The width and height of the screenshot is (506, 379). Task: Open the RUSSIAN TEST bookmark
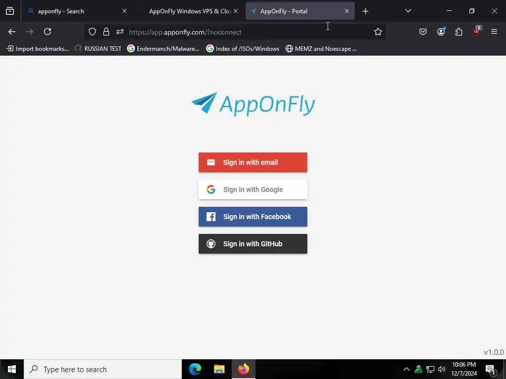(98, 49)
